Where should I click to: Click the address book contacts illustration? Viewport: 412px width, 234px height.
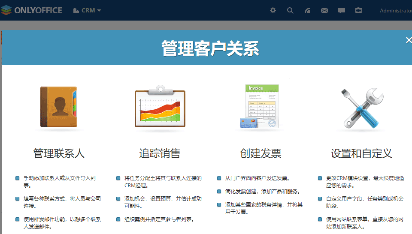[x=59, y=107]
